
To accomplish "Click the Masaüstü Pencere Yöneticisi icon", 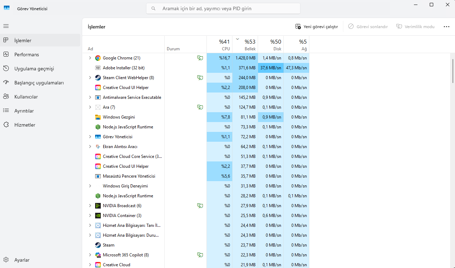I will coord(98,176).
